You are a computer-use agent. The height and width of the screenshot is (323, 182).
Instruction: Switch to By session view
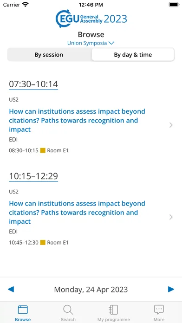(x=49, y=55)
